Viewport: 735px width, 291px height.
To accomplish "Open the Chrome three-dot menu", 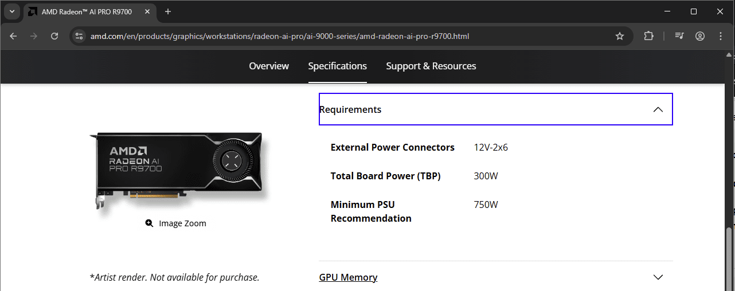I will coord(721,36).
